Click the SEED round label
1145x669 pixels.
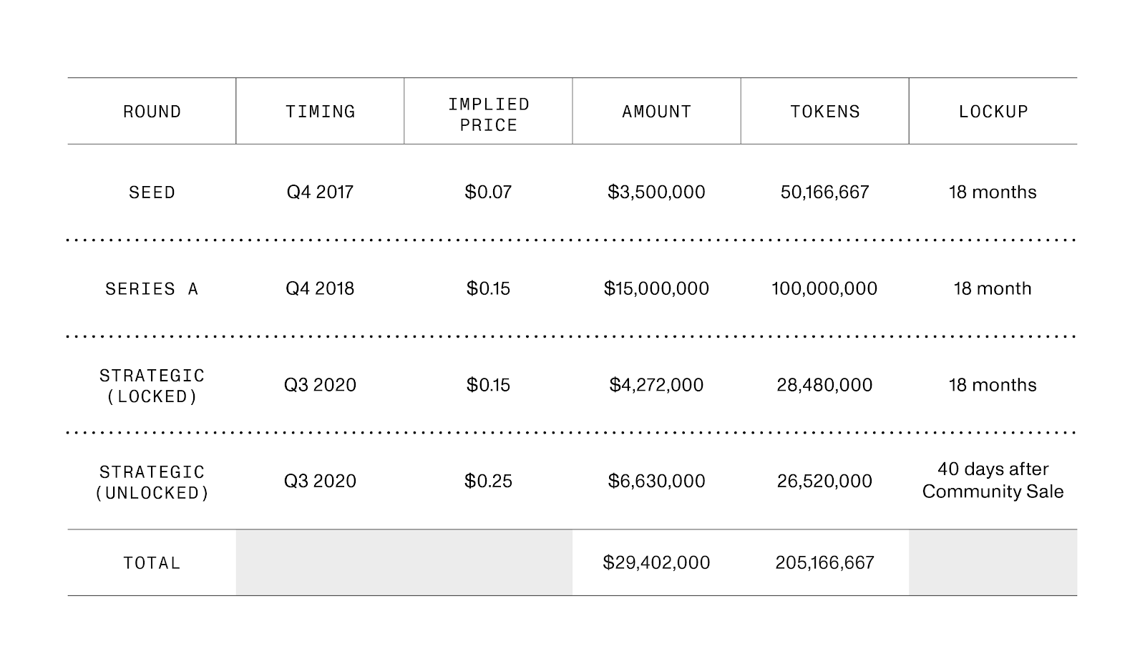[152, 192]
